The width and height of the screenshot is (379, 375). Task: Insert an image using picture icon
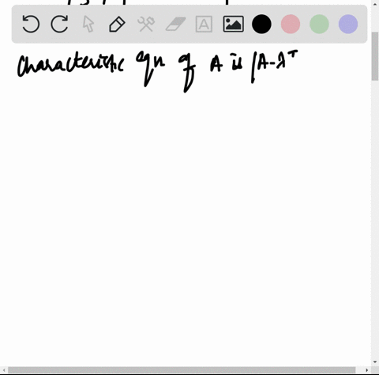233,24
